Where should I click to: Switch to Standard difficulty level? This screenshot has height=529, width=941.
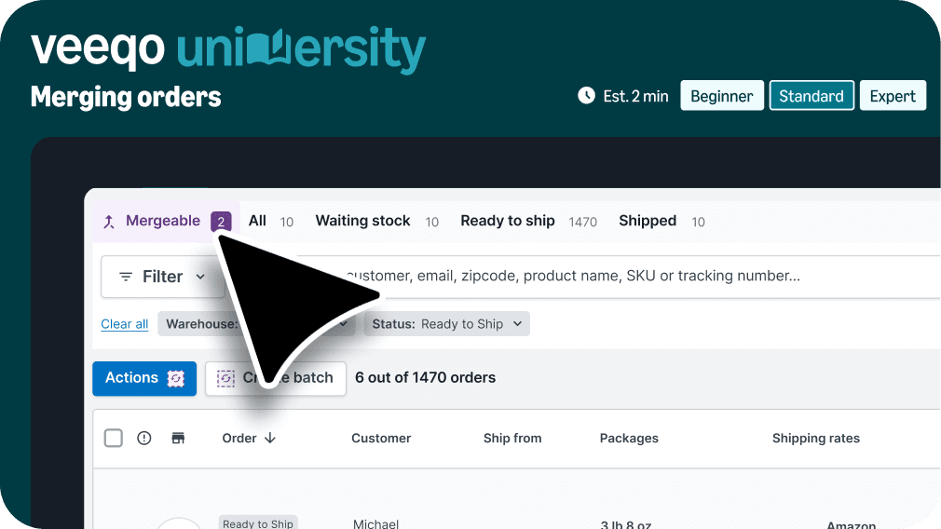[811, 96]
